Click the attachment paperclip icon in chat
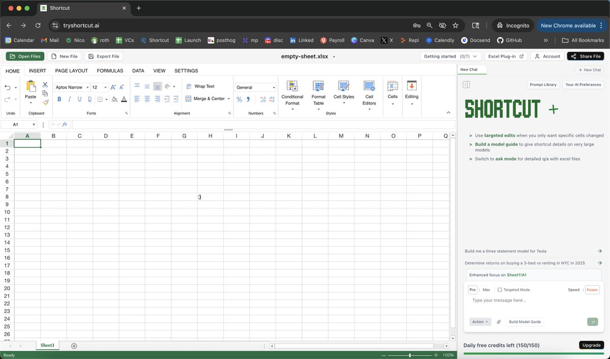Screen dimensions: 610x359 [x=499, y=322]
